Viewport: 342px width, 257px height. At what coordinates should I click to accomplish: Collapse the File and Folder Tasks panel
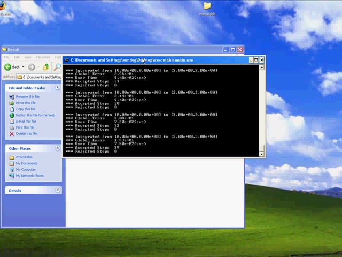coord(57,88)
